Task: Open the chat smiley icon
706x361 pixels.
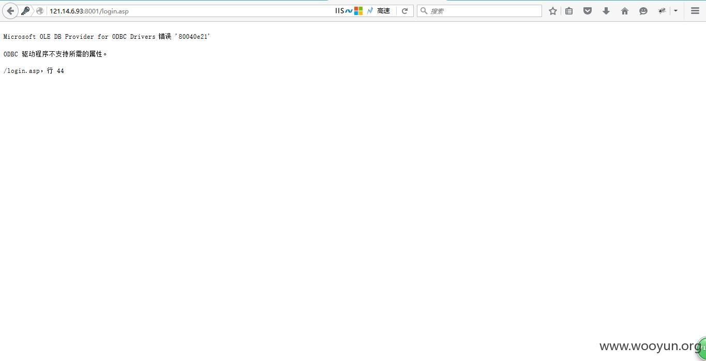Action: [643, 11]
